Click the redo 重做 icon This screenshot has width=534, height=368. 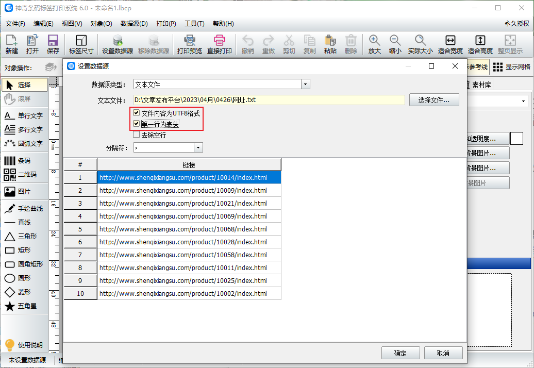(x=269, y=44)
